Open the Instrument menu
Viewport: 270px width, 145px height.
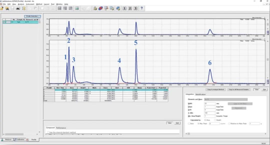[29, 4]
